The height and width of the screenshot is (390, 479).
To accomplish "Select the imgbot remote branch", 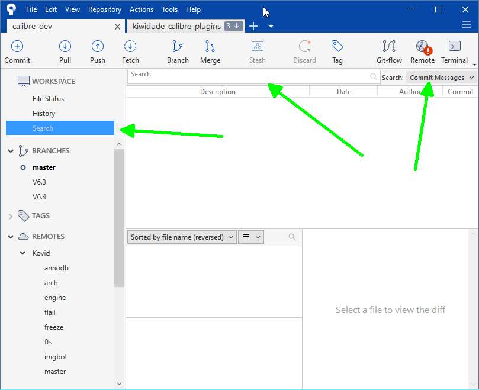I will (x=56, y=357).
